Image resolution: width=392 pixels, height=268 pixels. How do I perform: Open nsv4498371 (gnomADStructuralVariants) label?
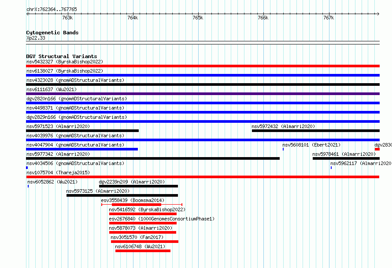tap(75, 108)
